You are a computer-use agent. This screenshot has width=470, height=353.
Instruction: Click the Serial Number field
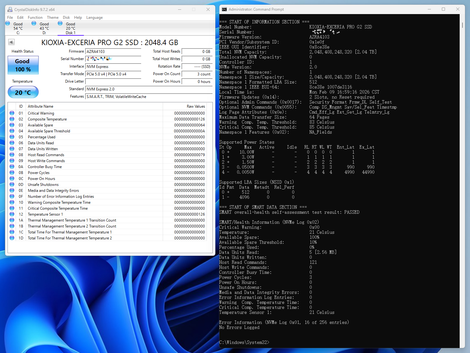point(113,59)
